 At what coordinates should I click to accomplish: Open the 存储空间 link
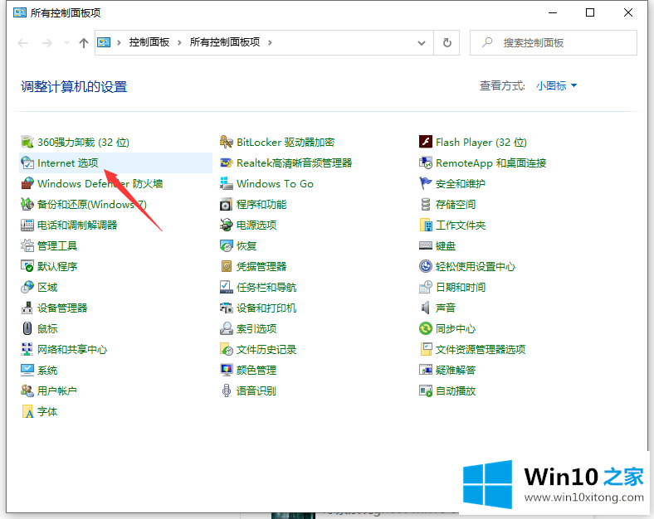pyautogui.click(x=456, y=205)
